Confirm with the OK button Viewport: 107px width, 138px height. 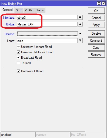[96, 11]
